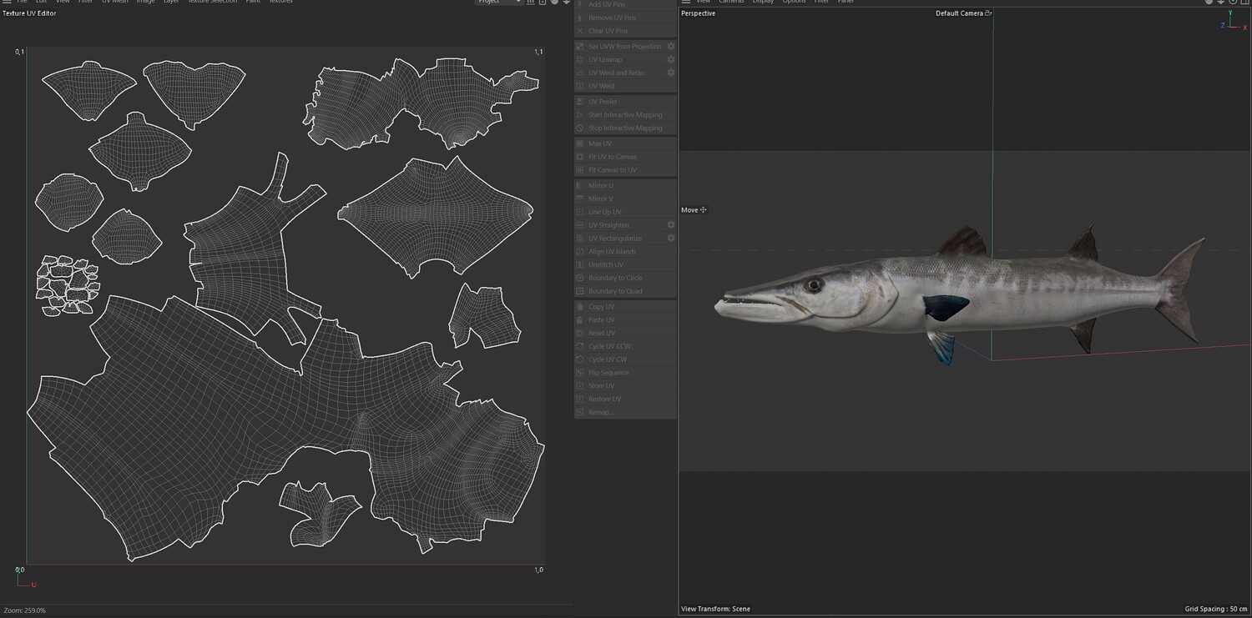The height and width of the screenshot is (618, 1252).
Task: Click the Add UV Pins command icon
Action: [580, 4]
